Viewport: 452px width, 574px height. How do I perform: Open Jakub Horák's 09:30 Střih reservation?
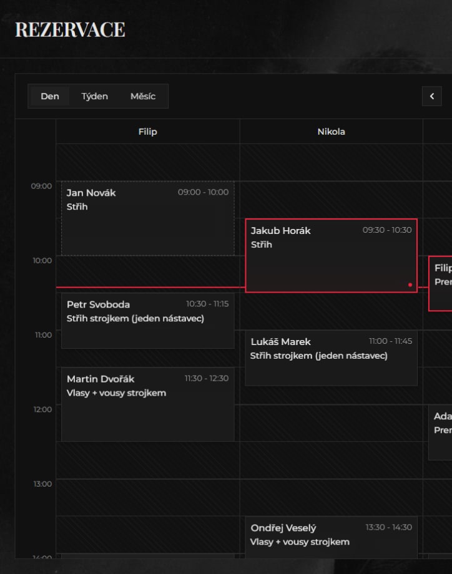point(331,256)
